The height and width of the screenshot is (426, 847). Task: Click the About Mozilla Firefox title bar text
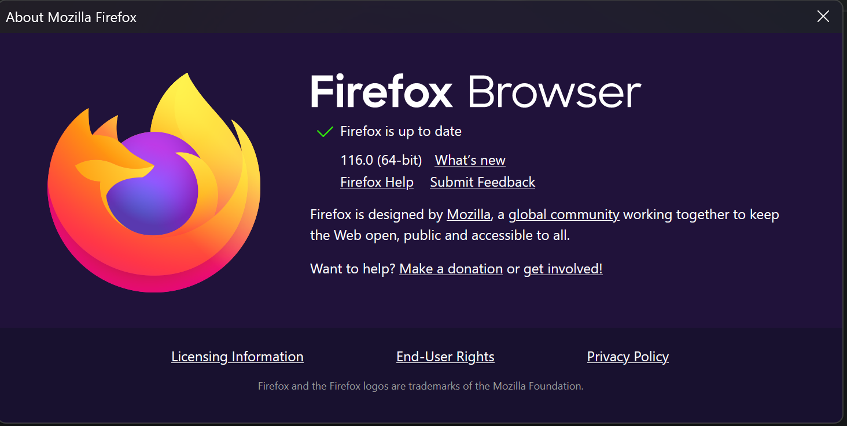click(71, 17)
